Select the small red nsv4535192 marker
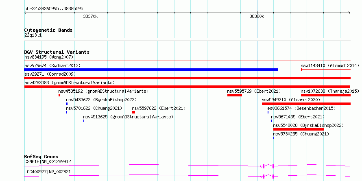362x181 pixels. click(x=59, y=95)
